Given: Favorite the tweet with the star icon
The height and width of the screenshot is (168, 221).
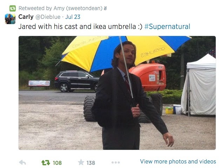Looking at the screenshot, I should click(x=81, y=162).
